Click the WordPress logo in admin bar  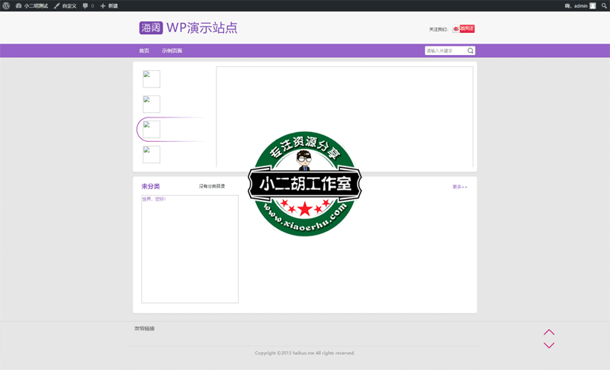[6, 5]
